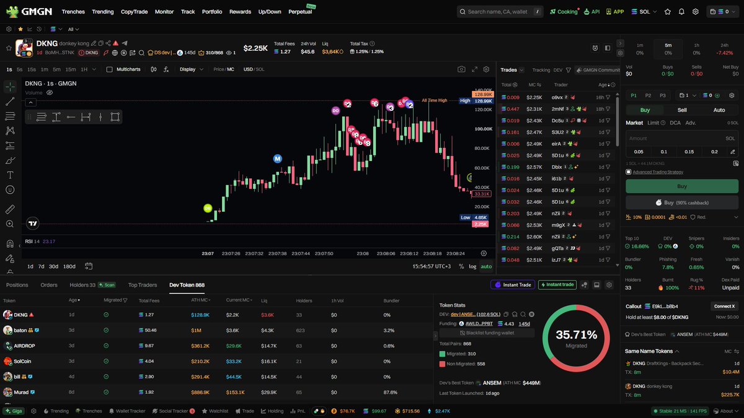Open baton row in dev tokens
Image resolution: width=744 pixels, height=418 pixels.
point(216,331)
